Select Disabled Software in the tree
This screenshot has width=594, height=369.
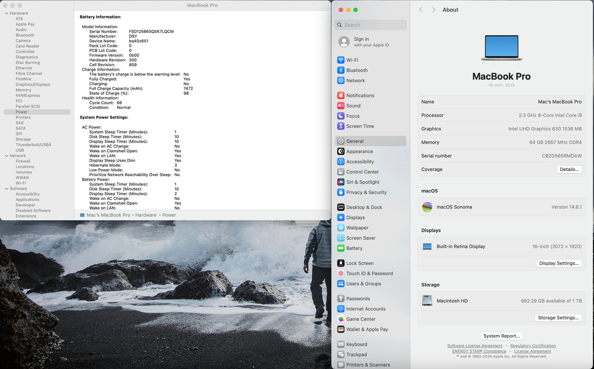tap(33, 211)
